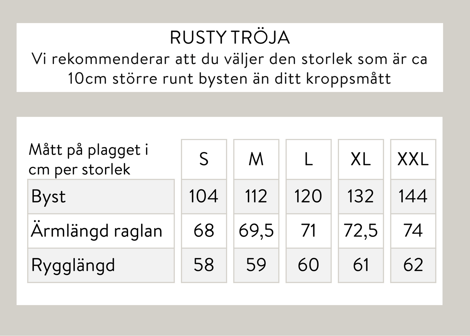Click the XXL size column header
The height and width of the screenshot is (336, 470).
tap(413, 159)
